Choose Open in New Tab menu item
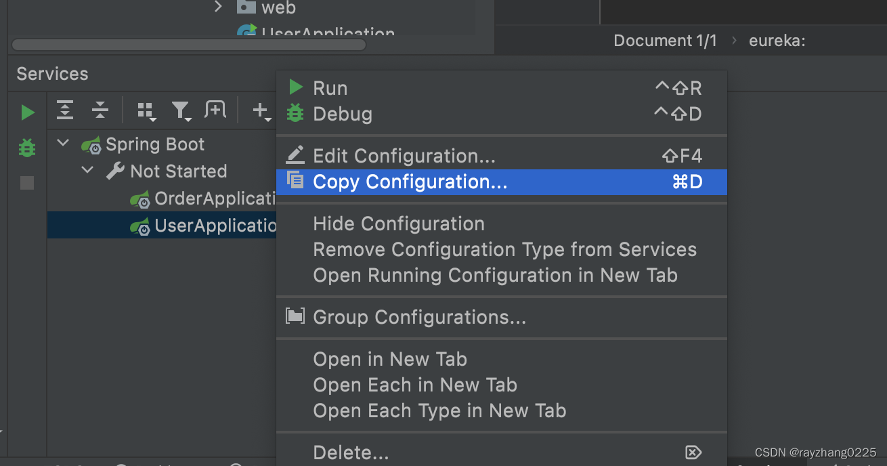 tap(502, 359)
